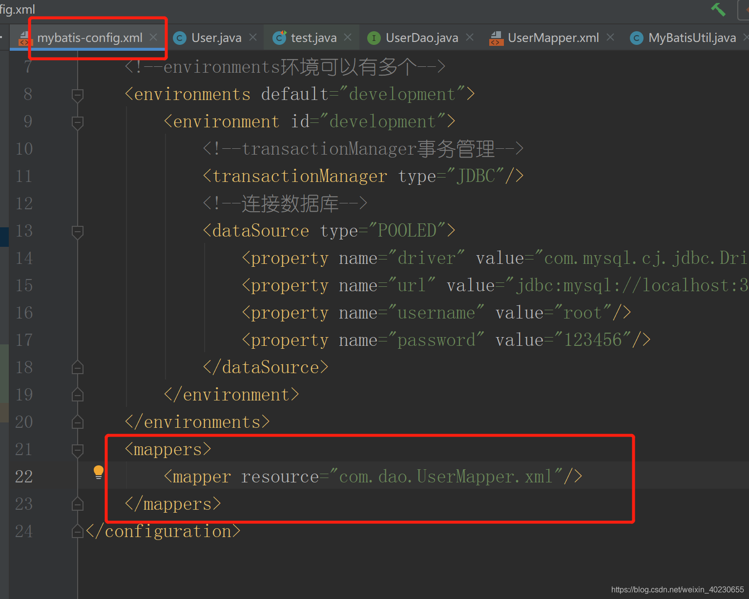Click the green hammer Build icon
The width and height of the screenshot is (749, 599).
coord(718,9)
